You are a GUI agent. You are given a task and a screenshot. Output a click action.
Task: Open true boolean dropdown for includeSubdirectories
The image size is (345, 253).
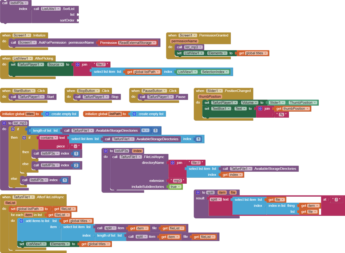pyautogui.click(x=176, y=187)
